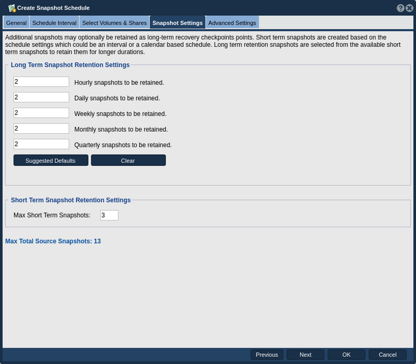416x364 pixels.
Task: Click the Short Term Snapshot Retention Settings heading
Action: tap(70, 200)
